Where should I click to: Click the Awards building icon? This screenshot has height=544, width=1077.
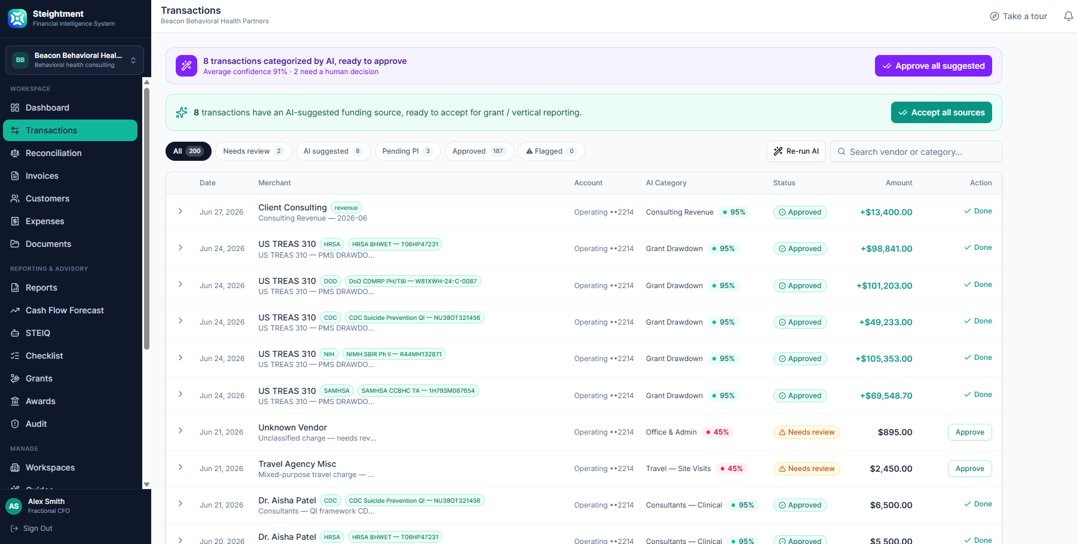15,401
